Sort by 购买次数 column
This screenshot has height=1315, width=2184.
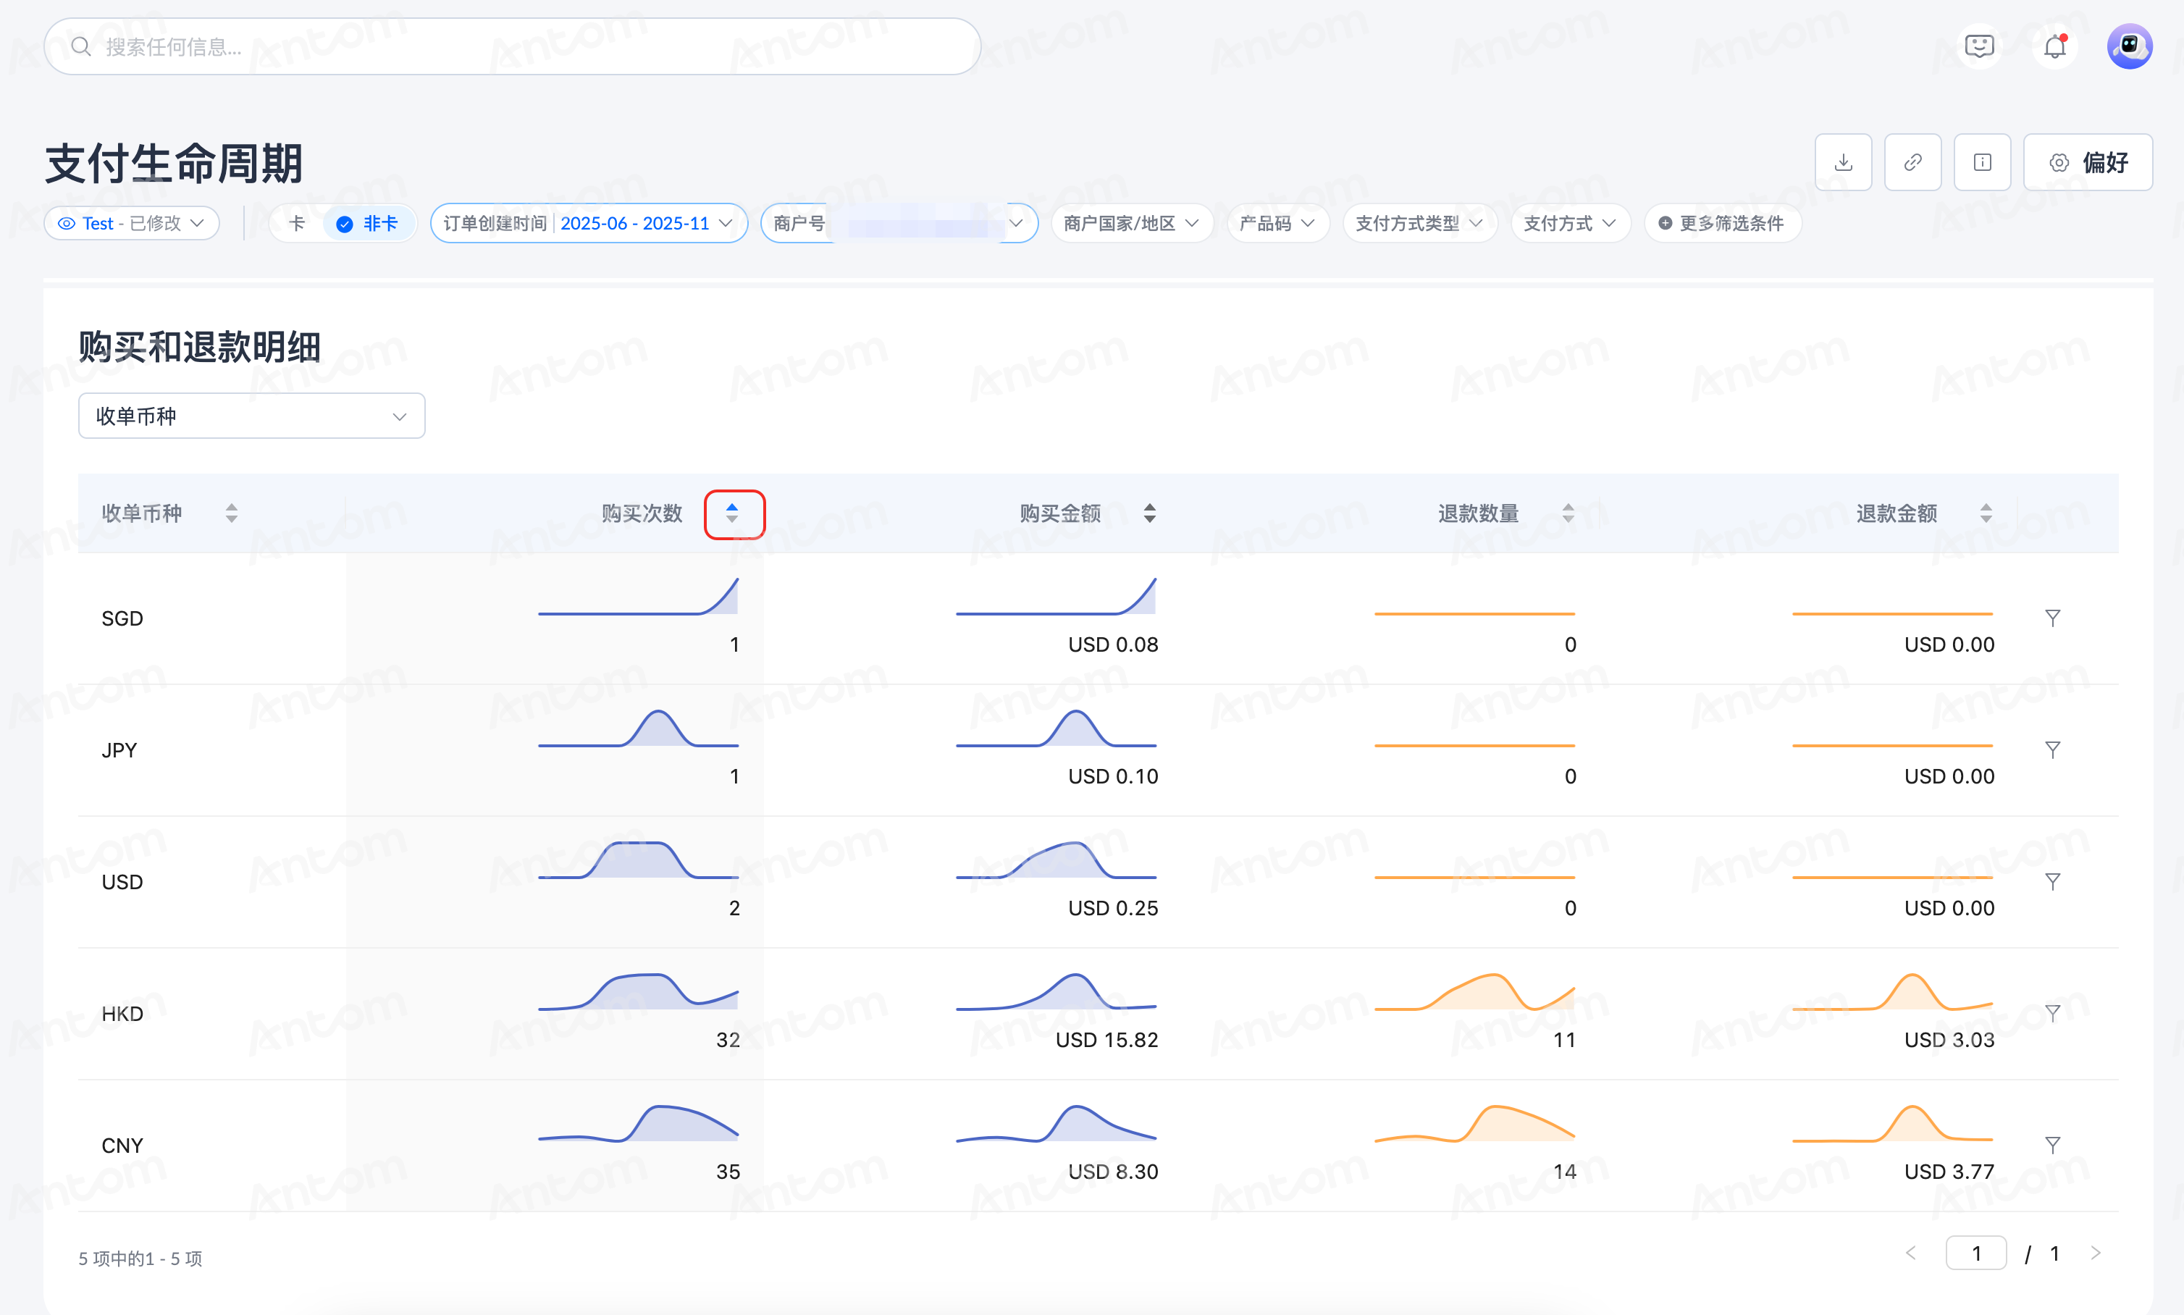click(733, 513)
